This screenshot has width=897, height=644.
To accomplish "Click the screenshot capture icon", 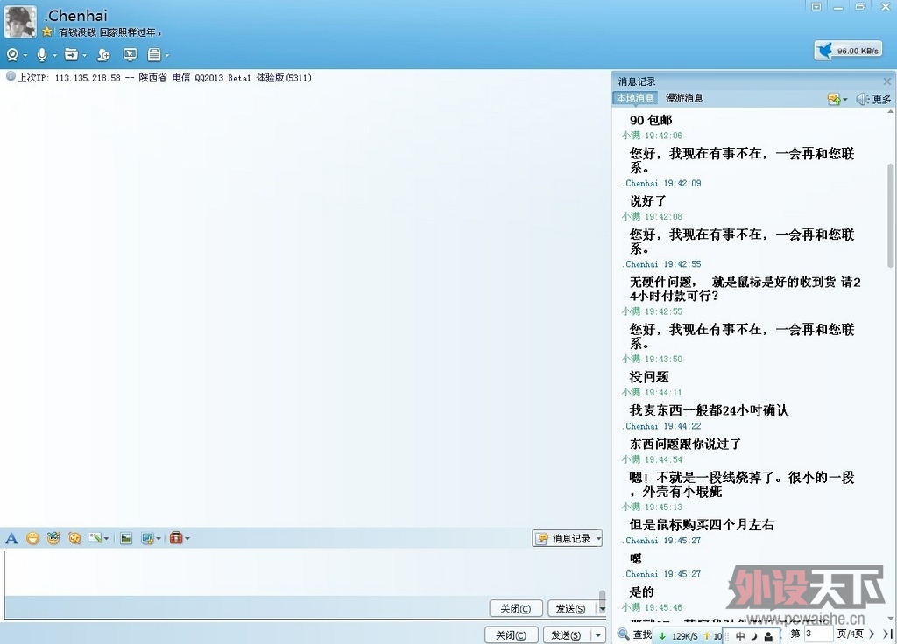I will tap(147, 538).
